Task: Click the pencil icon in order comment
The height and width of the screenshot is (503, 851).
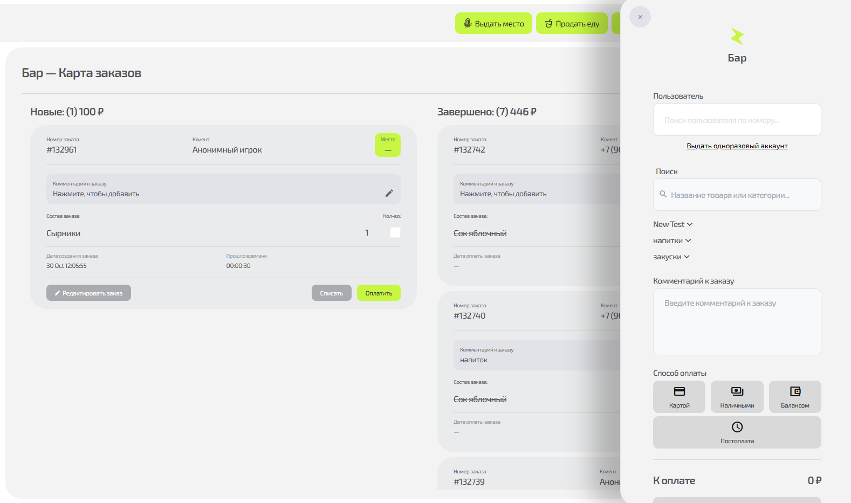Action: click(389, 193)
